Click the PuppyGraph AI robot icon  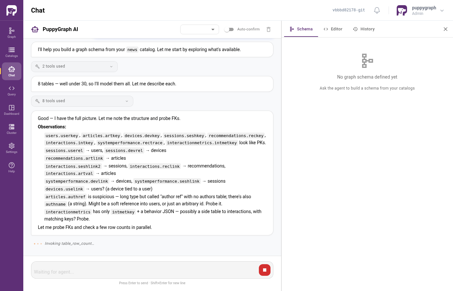(35, 29)
